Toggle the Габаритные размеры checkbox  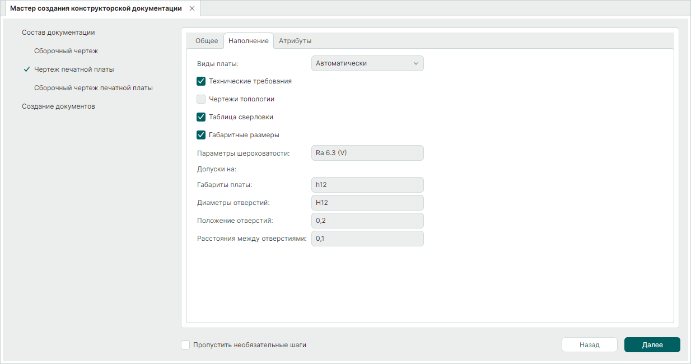coord(202,135)
